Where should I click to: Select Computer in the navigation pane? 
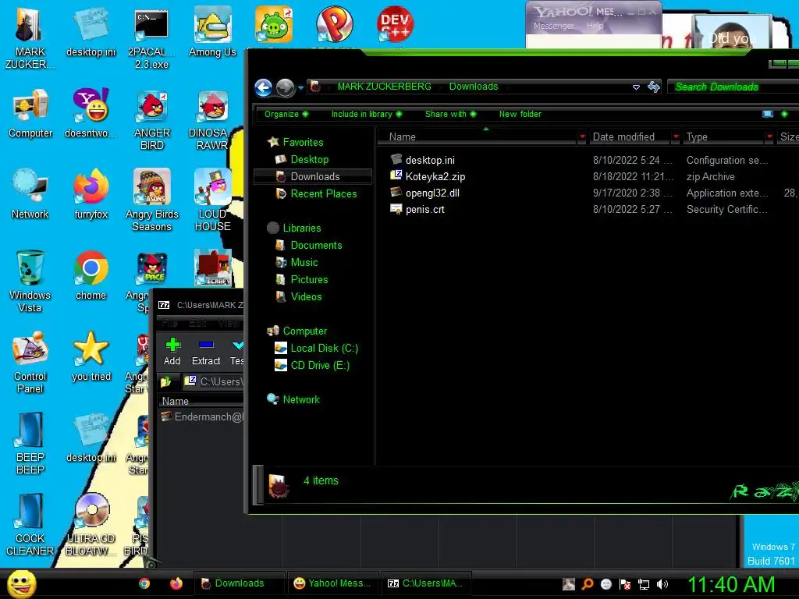[x=305, y=331]
